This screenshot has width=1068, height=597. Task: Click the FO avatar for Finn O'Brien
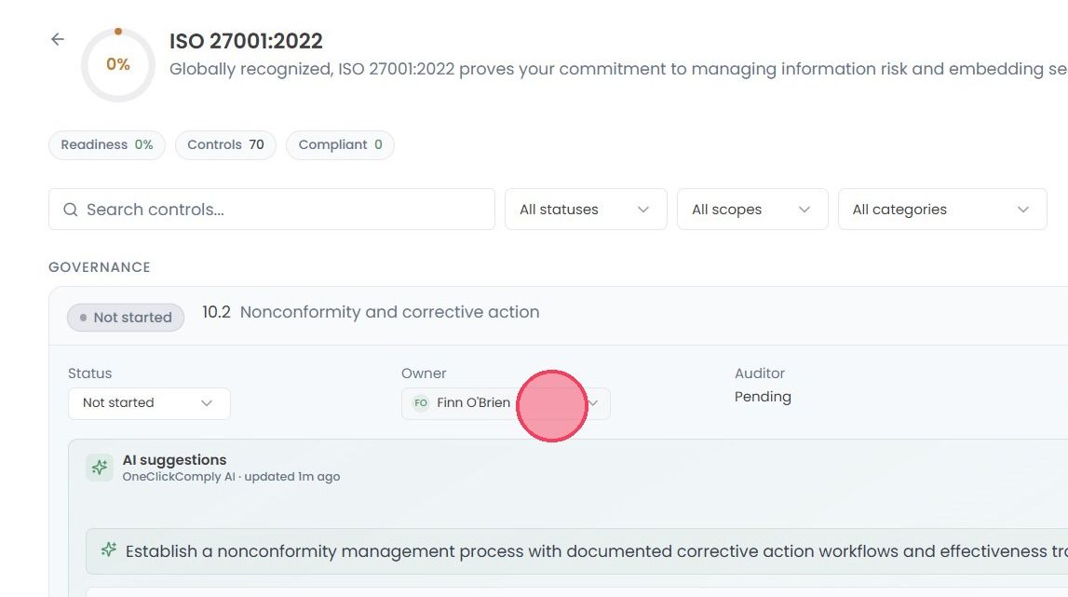(x=421, y=402)
